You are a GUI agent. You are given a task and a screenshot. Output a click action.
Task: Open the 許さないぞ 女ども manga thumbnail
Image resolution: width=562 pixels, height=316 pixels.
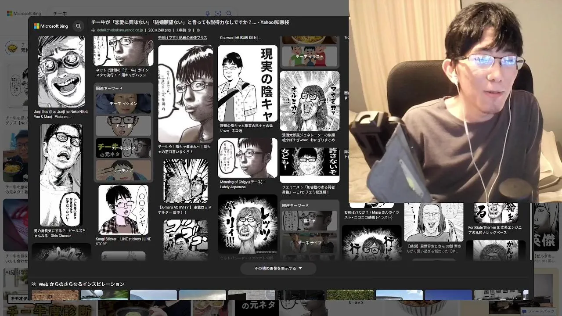click(310, 165)
